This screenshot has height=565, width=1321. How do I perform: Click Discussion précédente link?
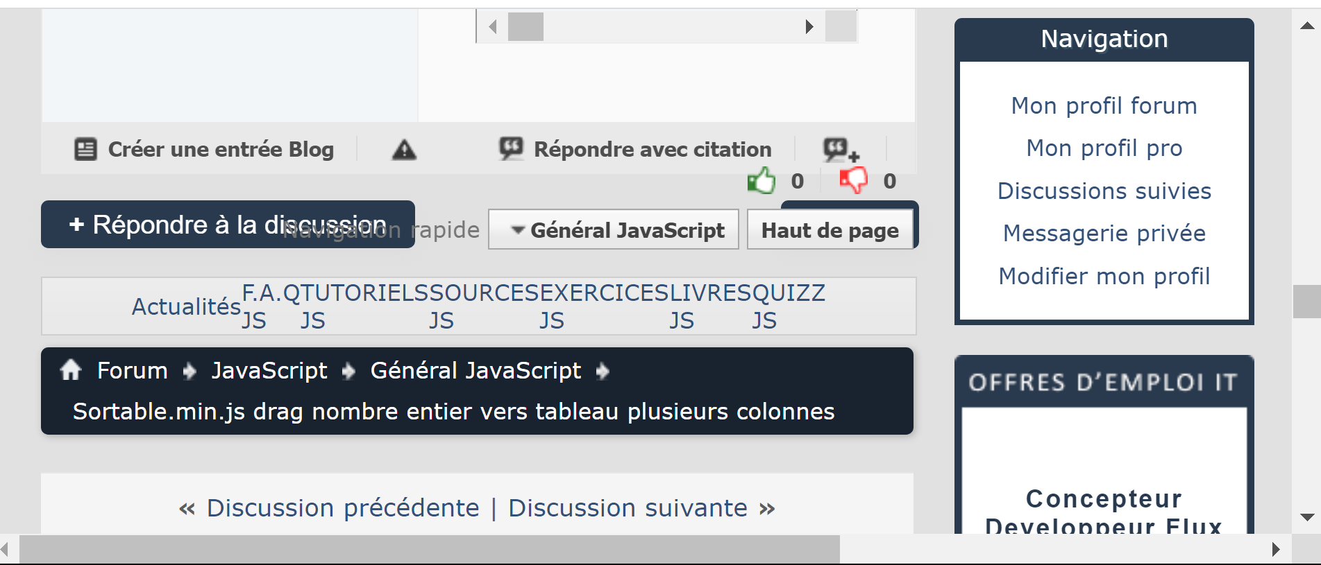click(343, 508)
